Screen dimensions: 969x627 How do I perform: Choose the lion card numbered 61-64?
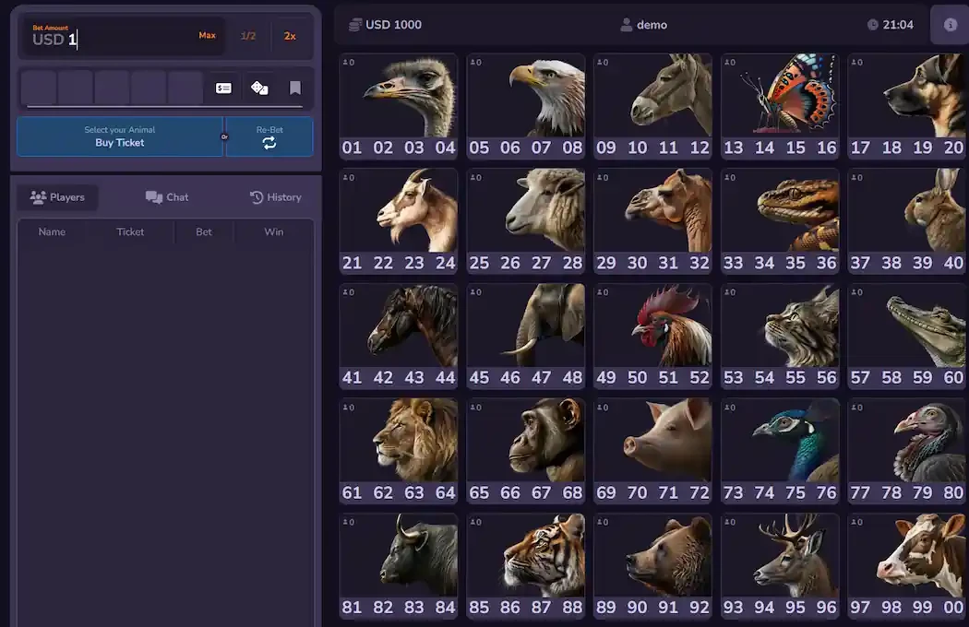click(398, 452)
